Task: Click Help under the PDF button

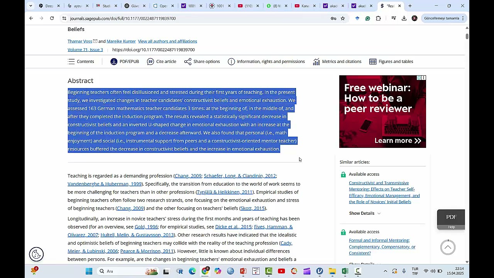Action: [x=451, y=227]
